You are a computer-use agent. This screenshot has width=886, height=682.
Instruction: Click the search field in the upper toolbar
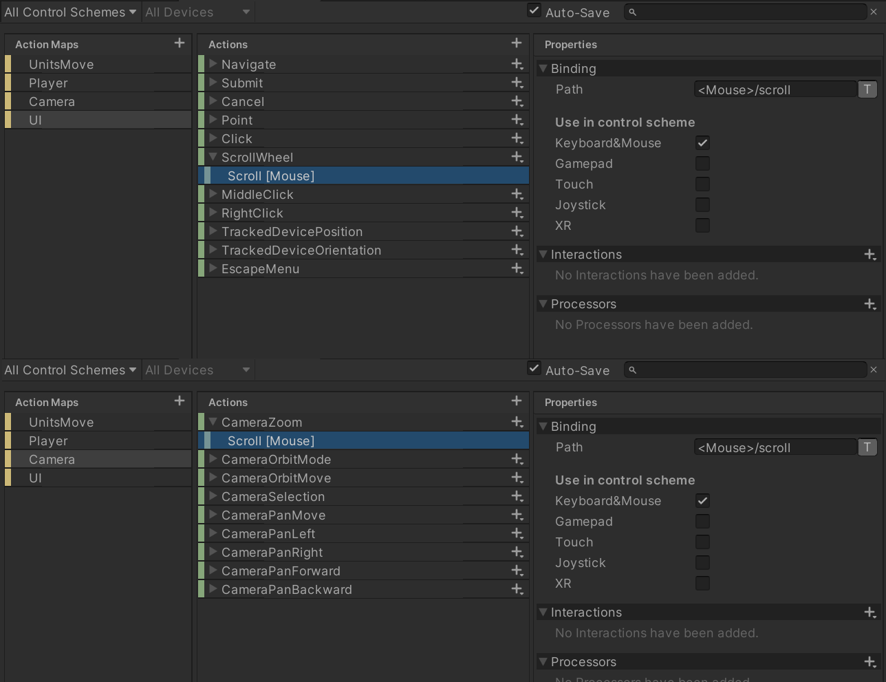(x=746, y=12)
